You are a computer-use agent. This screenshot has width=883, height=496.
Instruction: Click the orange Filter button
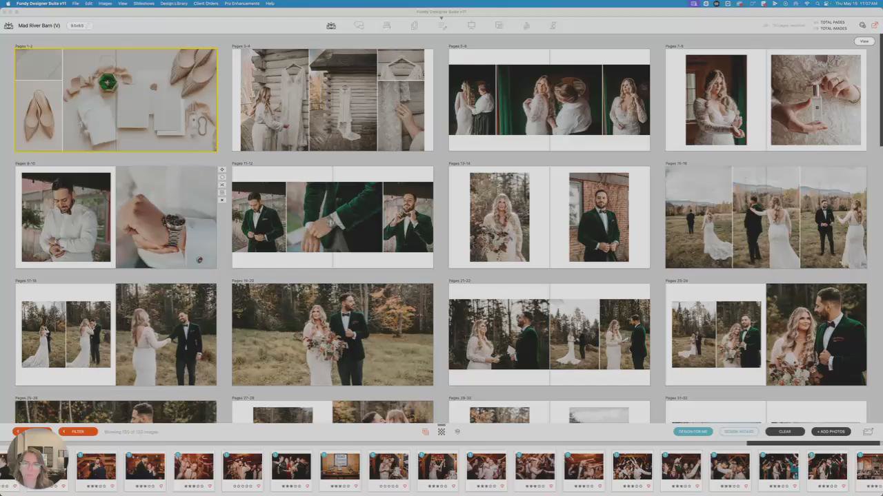pyautogui.click(x=78, y=432)
